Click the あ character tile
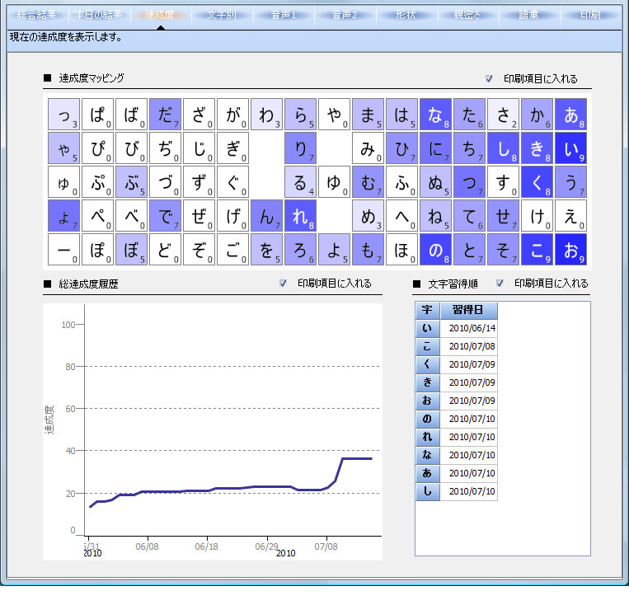The height and width of the screenshot is (605, 629). [570, 115]
